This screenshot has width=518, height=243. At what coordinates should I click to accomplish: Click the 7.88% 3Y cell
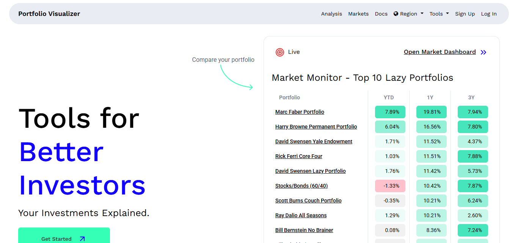pos(473,156)
